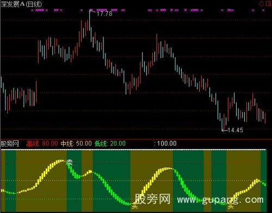Click the 低线: 20.00 indicator value

(x=110, y=144)
